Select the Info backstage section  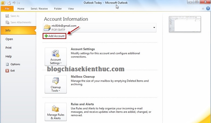pos(18,30)
